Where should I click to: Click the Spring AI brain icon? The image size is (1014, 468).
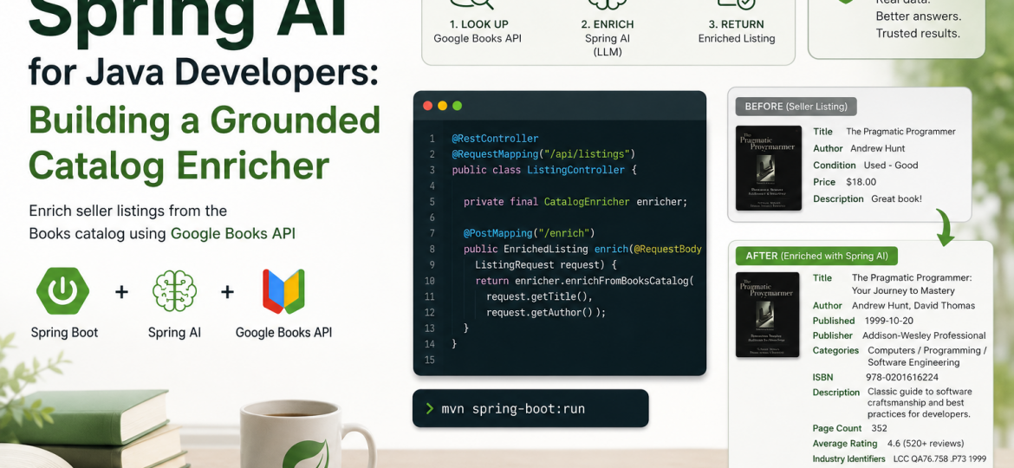pyautogui.click(x=174, y=291)
